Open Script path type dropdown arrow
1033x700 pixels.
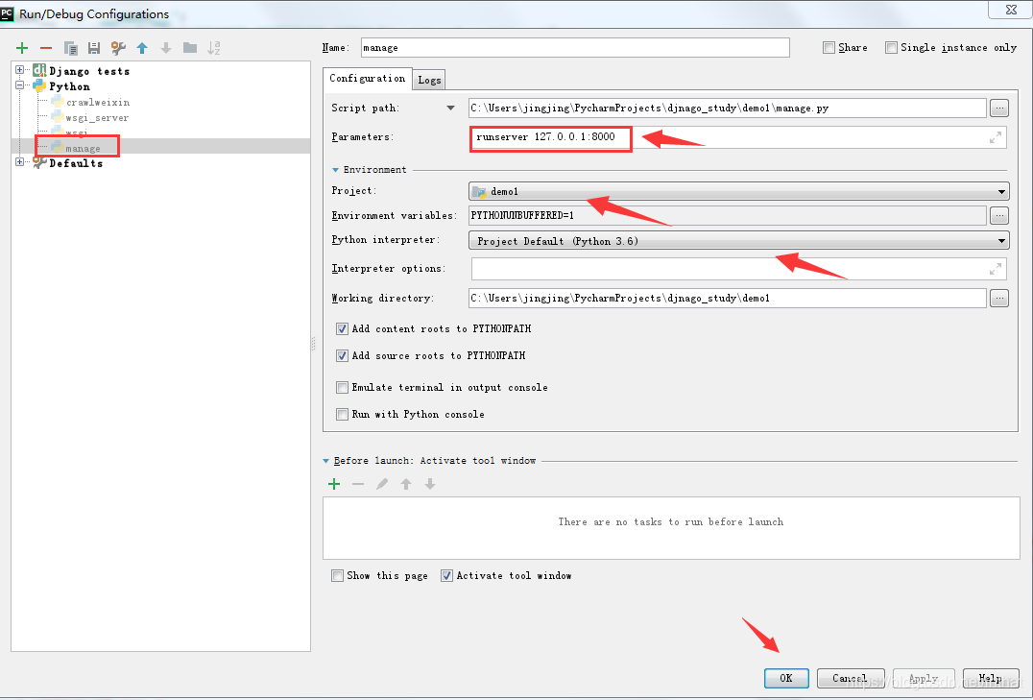450,109
